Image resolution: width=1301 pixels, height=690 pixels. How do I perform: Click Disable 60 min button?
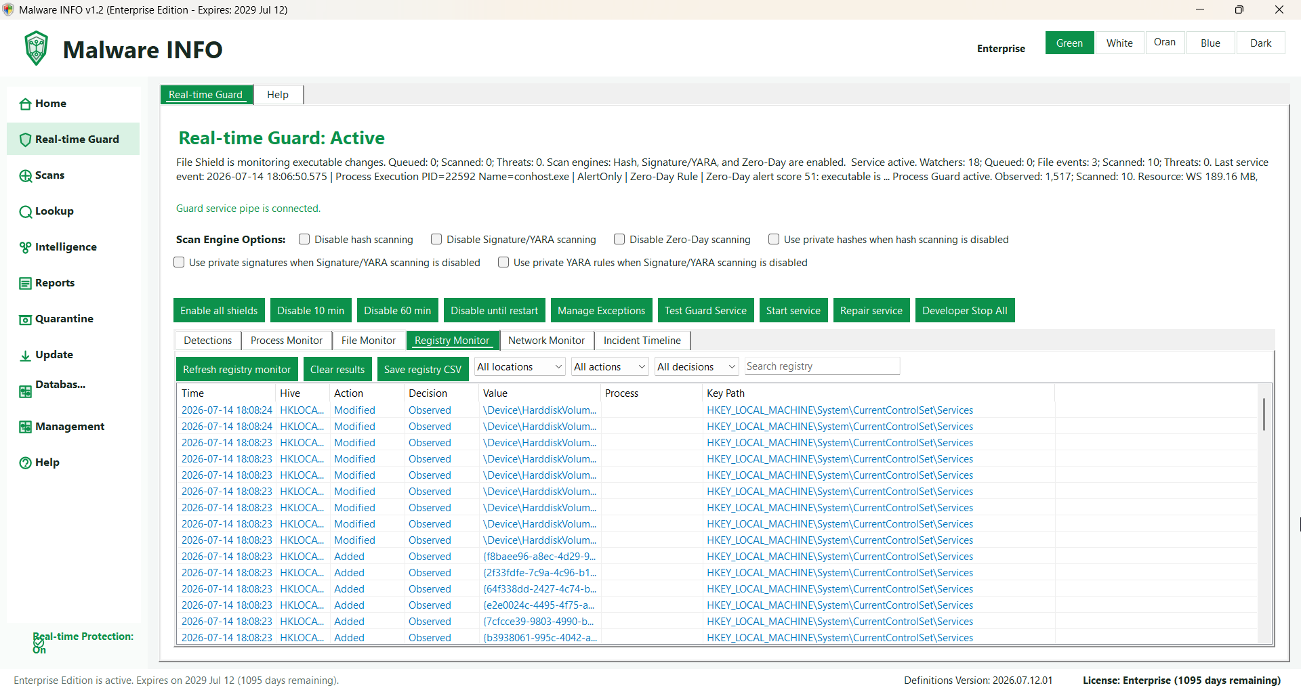(x=398, y=310)
